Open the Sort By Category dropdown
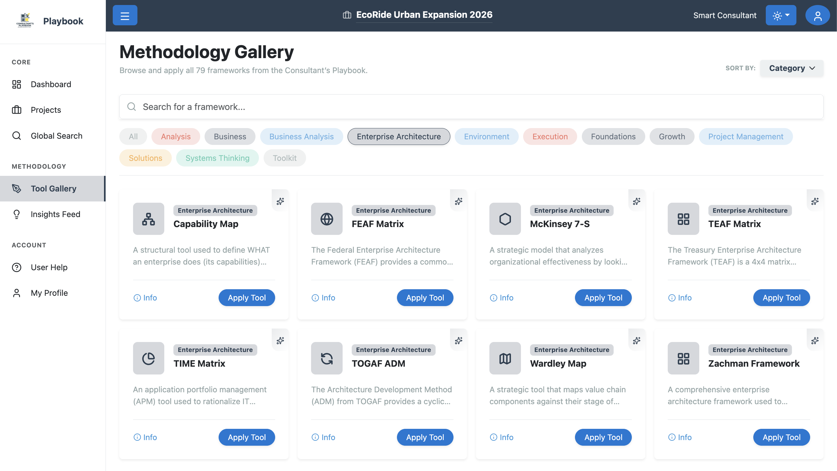The image size is (837, 471). pos(791,68)
